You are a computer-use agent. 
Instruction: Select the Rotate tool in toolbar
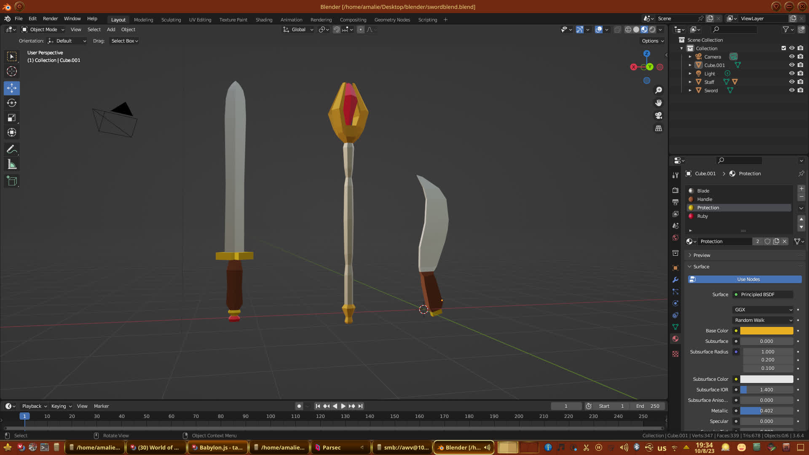pyautogui.click(x=12, y=103)
